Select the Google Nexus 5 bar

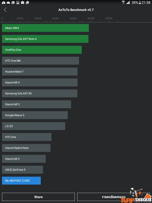pos(35,115)
